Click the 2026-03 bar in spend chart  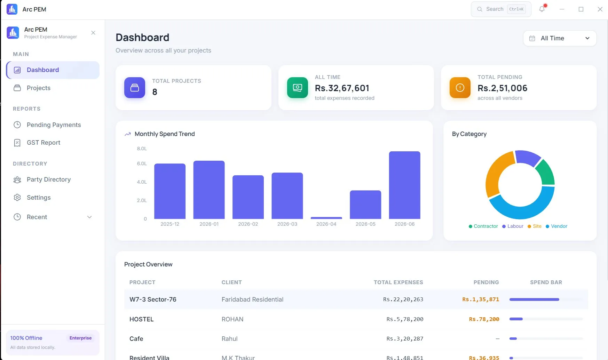pos(287,195)
